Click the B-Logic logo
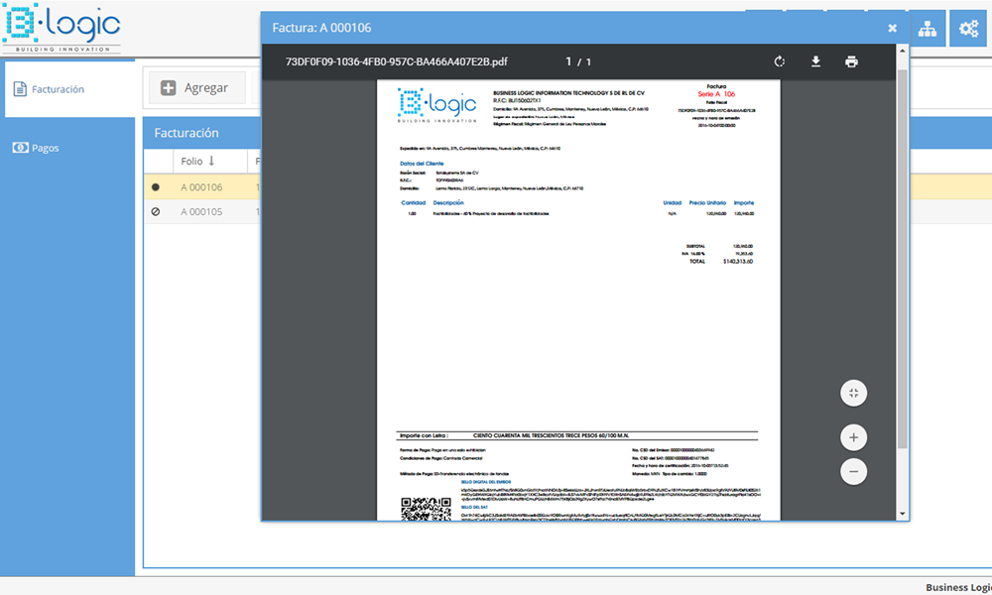The height and width of the screenshot is (595, 992). point(62,29)
